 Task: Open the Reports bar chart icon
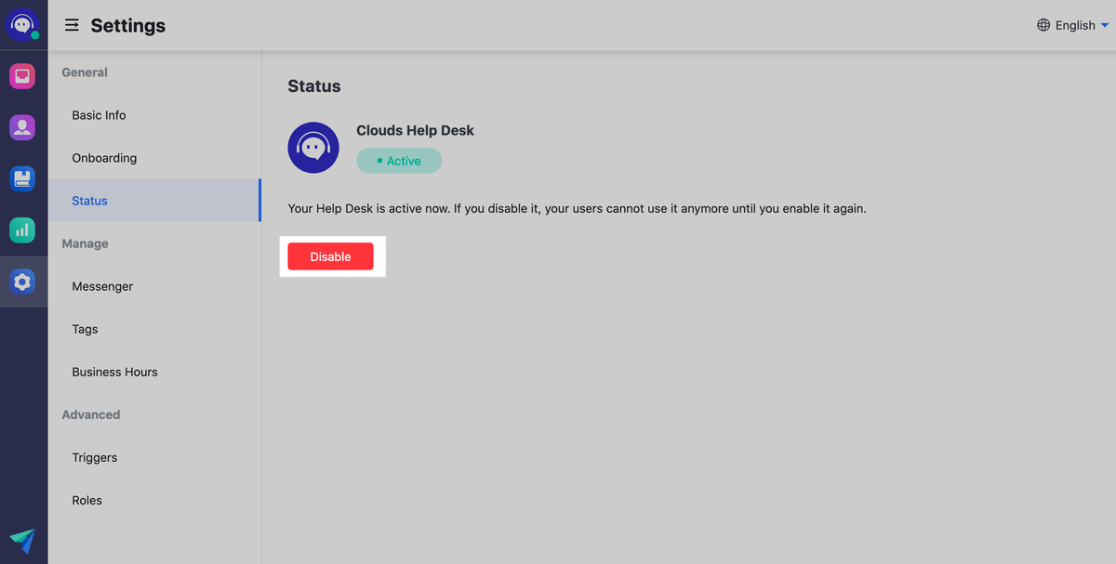click(22, 230)
